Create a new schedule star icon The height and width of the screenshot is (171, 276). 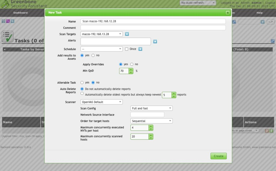(x=140, y=49)
